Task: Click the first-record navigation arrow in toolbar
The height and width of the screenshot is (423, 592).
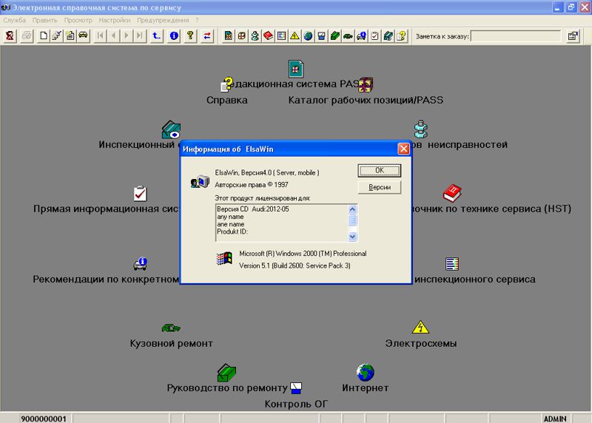Action: click(100, 35)
